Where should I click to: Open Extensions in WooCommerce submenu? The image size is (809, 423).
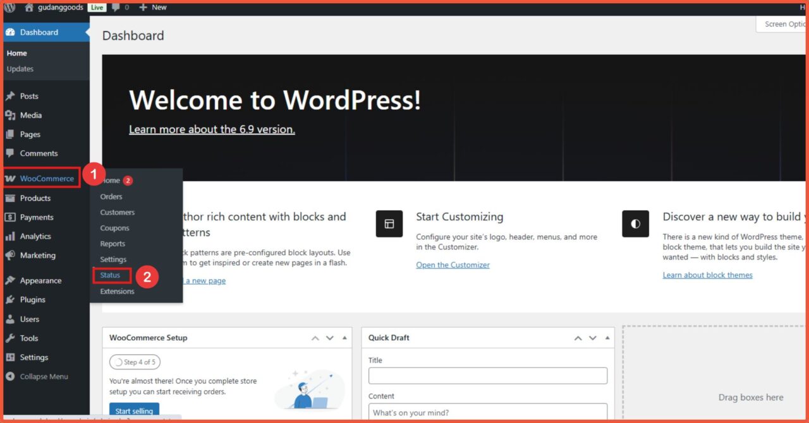tap(117, 291)
